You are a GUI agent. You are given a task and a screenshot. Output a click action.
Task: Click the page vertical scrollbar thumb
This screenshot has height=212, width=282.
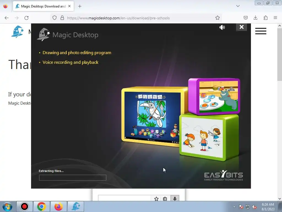coord(280,54)
